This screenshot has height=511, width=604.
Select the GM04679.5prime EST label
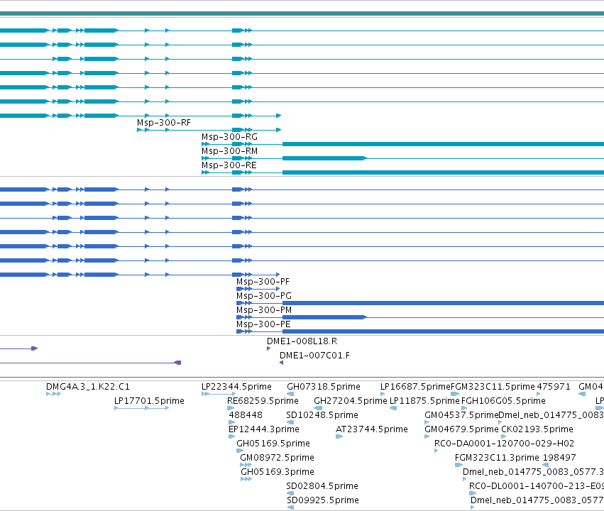tap(461, 430)
